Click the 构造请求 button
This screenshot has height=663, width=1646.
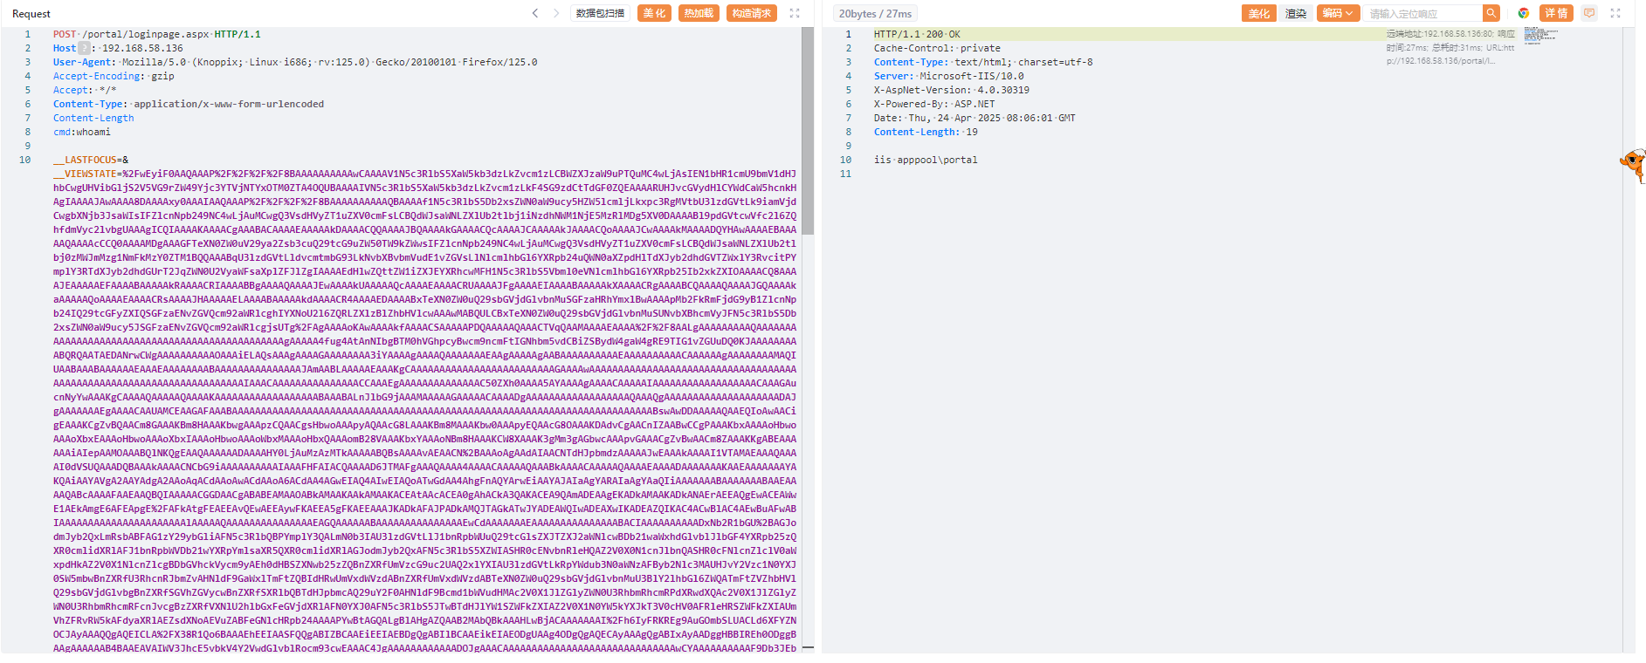[x=751, y=13]
